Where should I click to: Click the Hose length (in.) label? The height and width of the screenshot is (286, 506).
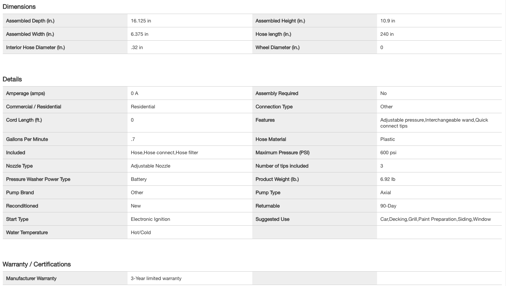[273, 34]
